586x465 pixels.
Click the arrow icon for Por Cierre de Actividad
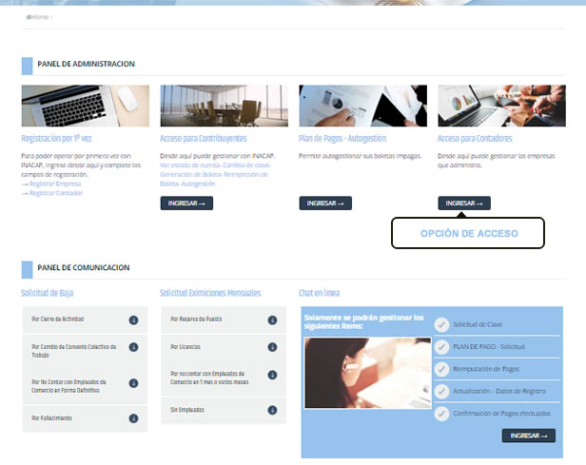134,320
